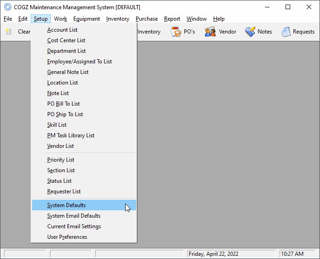Choose Cost Center List
This screenshot has height=259, width=320.
tap(84, 40)
